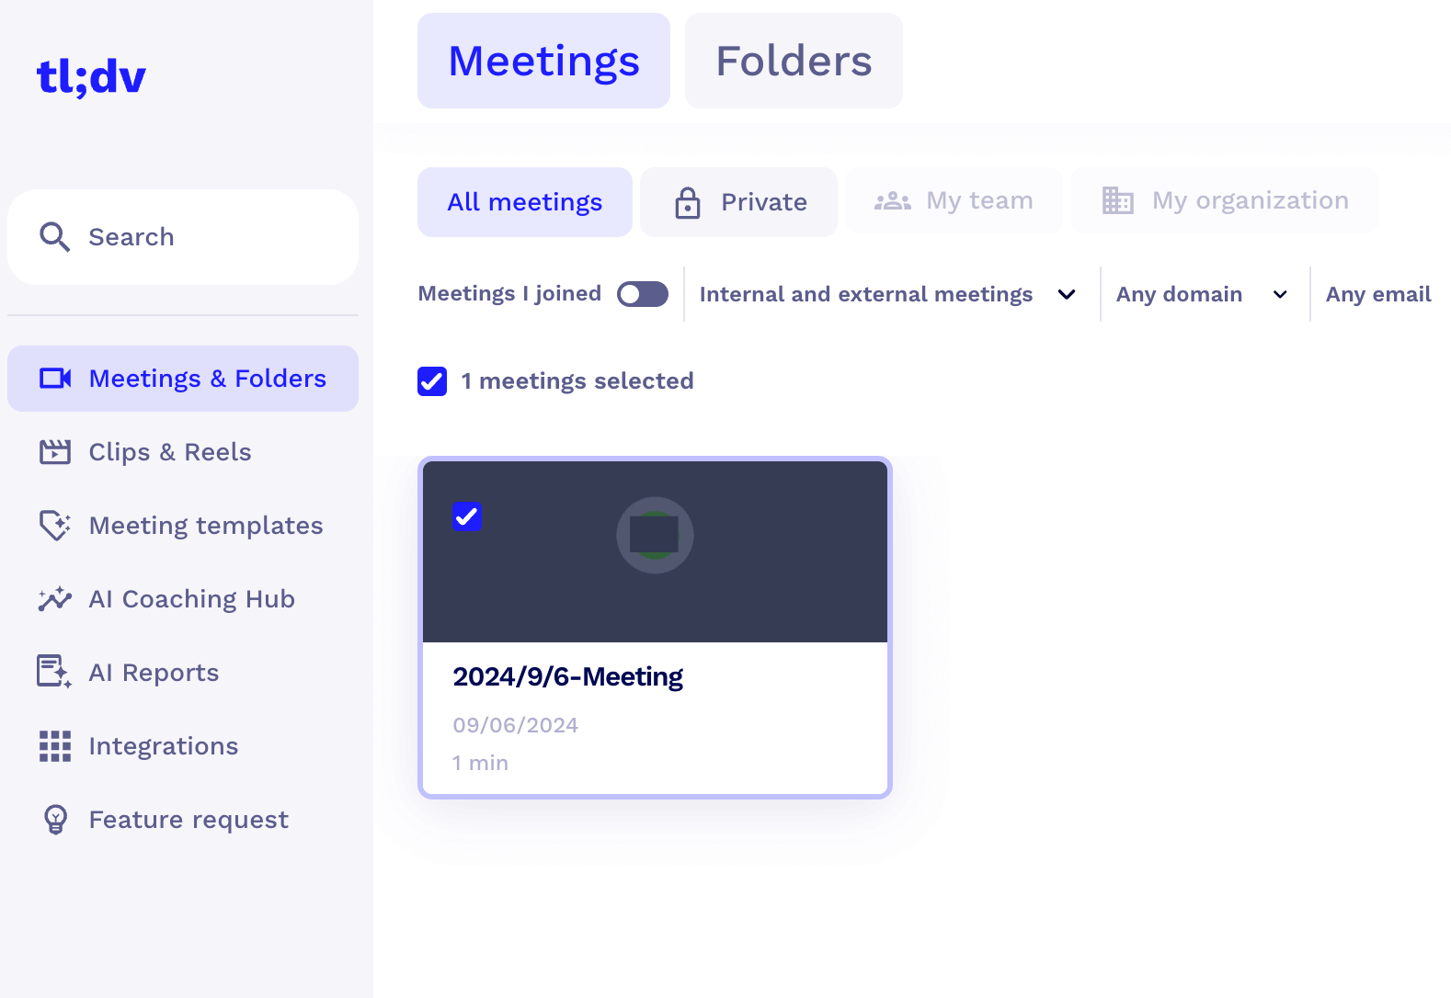Click the AI Reports document icon
This screenshot has width=1451, height=998.
[x=54, y=672]
